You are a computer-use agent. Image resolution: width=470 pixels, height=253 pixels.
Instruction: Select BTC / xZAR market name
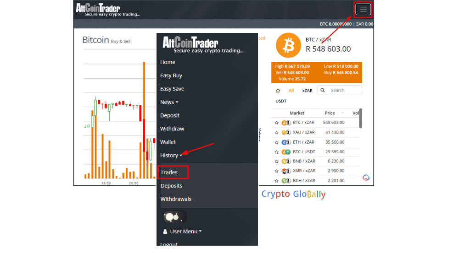coord(303,123)
